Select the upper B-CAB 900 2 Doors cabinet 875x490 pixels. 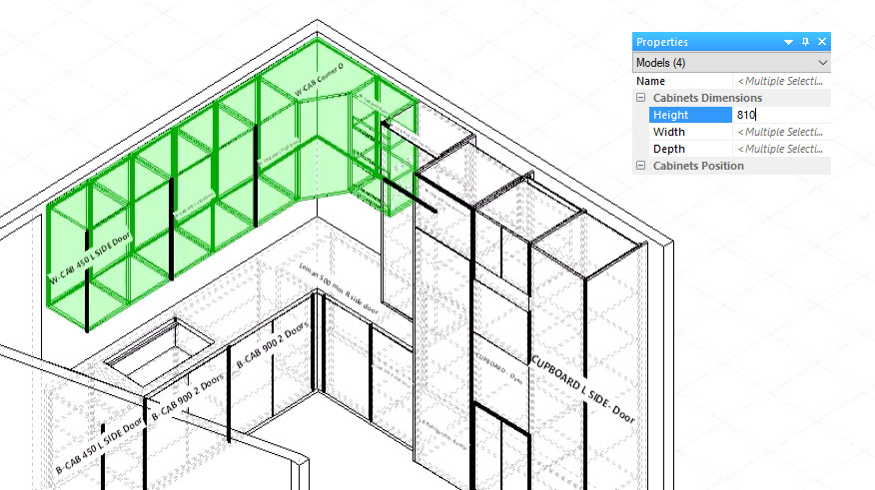pyautogui.click(x=273, y=345)
